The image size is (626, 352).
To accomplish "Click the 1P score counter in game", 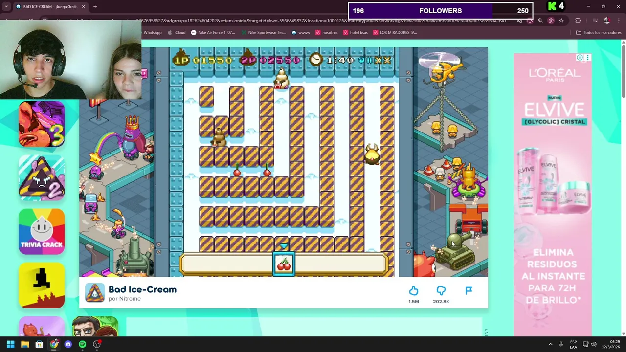I will pos(203,60).
